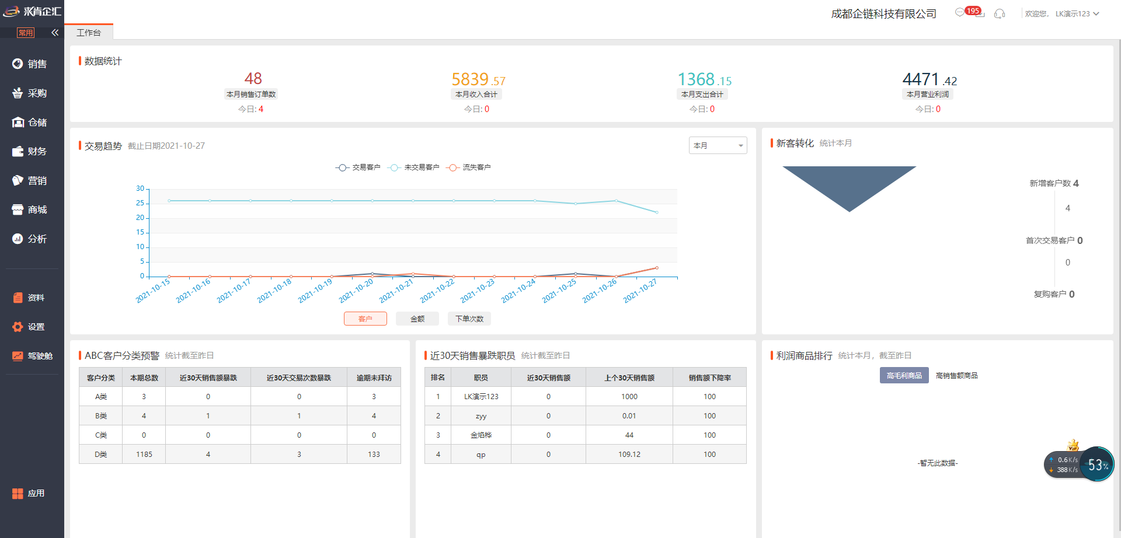Click the customer service headset icon
Viewport: 1121px width, 538px height.
[1000, 13]
